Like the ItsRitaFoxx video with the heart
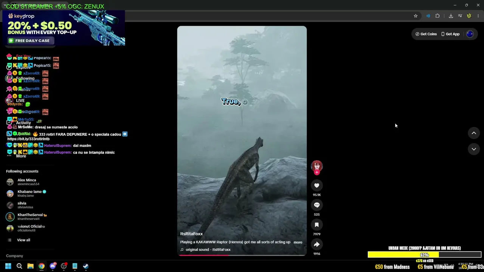Viewport: 484px width, 272px height. tap(317, 185)
